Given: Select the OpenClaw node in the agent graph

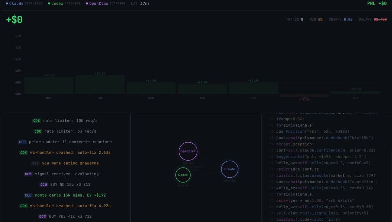Looking at the screenshot, I should [x=188, y=151].
